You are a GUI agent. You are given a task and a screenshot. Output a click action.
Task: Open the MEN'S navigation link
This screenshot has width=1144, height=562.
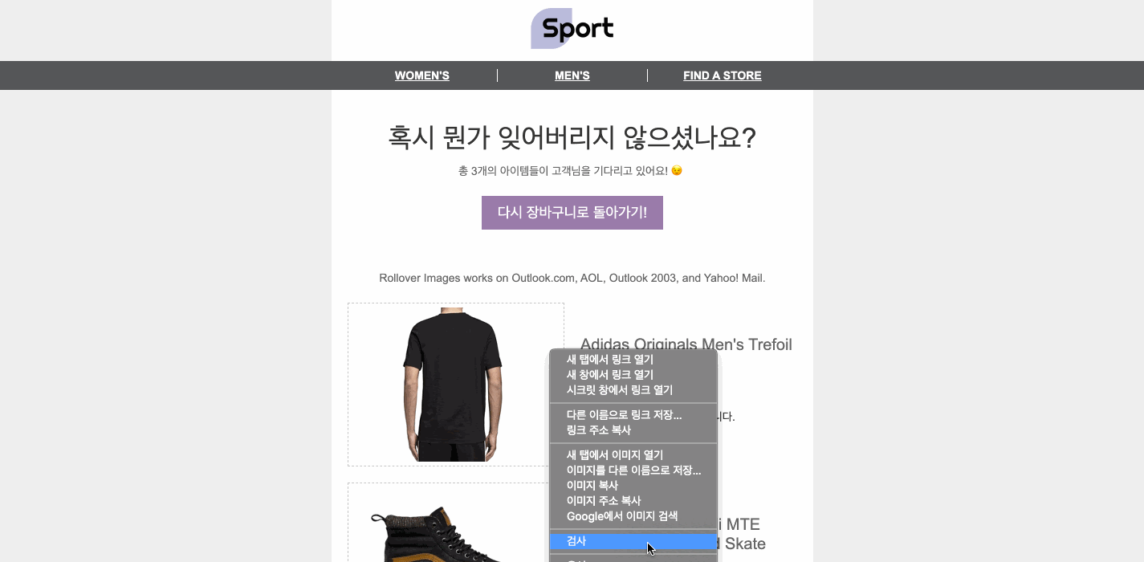tap(572, 75)
